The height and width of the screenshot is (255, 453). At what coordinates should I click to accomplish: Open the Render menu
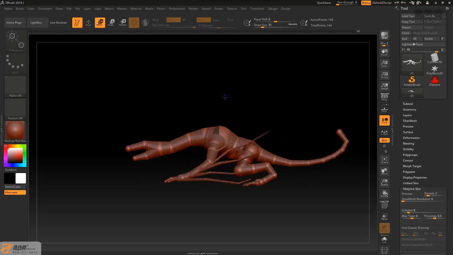click(193, 9)
